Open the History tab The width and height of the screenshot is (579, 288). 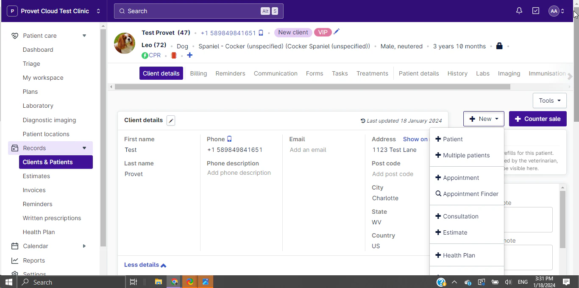click(x=457, y=73)
